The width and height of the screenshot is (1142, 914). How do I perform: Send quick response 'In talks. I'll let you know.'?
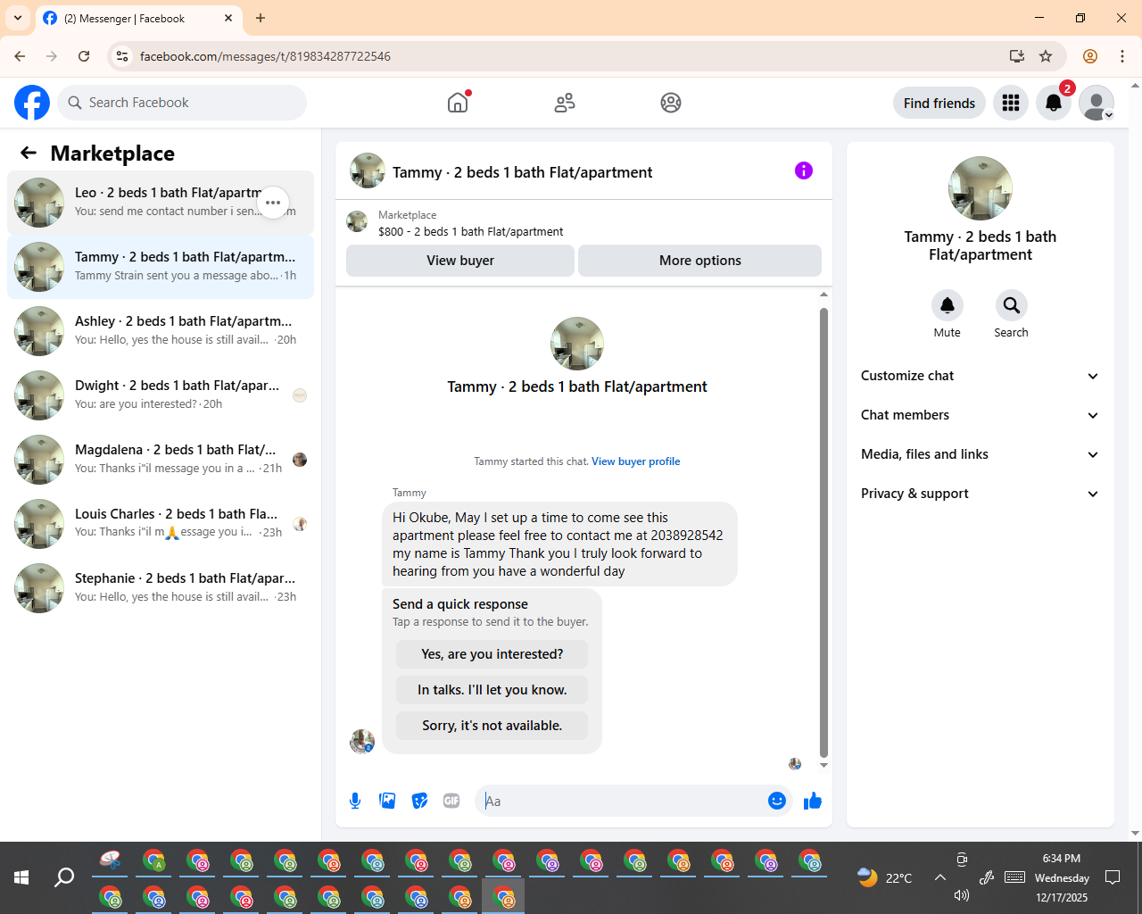(492, 690)
